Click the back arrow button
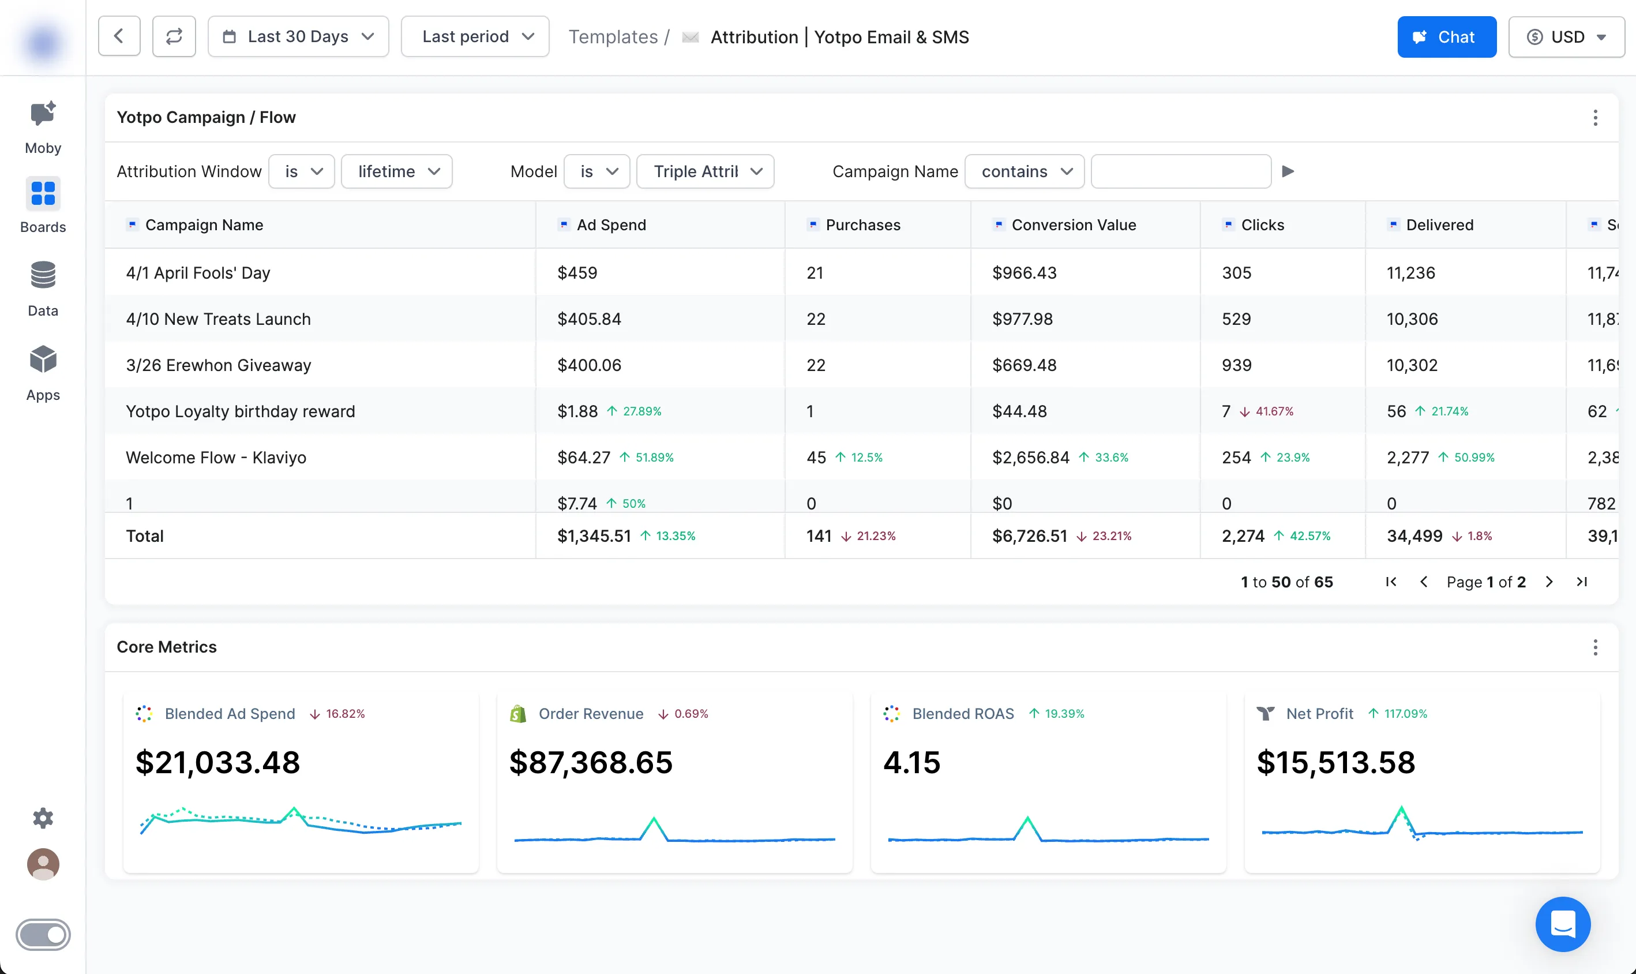This screenshot has width=1636, height=974. pos(119,37)
